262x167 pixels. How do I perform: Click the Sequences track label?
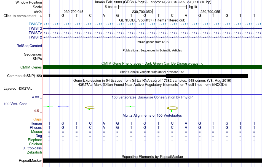click(x=33, y=54)
